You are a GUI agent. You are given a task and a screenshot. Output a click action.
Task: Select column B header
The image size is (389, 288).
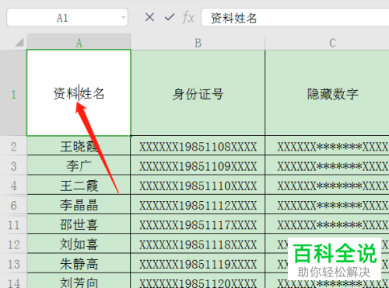[x=198, y=42]
